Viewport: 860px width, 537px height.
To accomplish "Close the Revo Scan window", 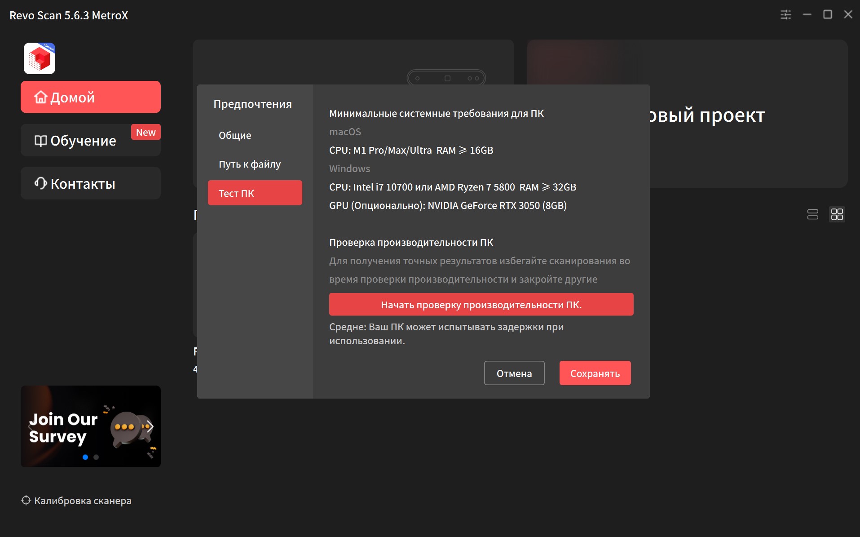I will [848, 15].
